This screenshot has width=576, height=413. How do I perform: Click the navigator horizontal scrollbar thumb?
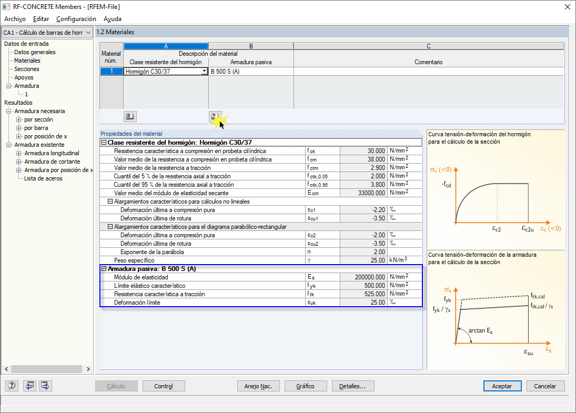[x=46, y=369]
